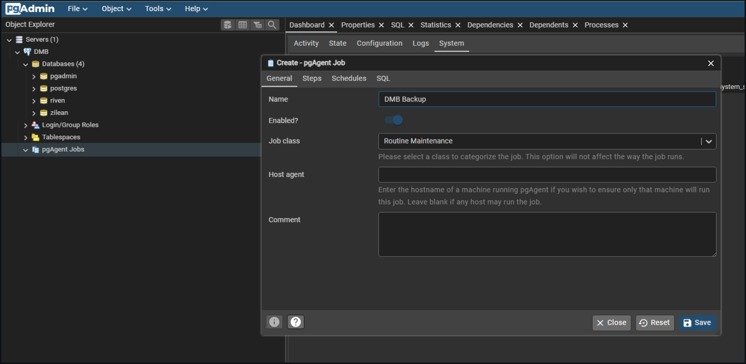Switch to the Dependents panel tab
The height and width of the screenshot is (364, 746).
(x=549, y=25)
